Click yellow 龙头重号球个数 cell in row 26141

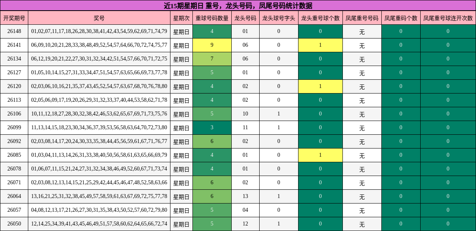pyautogui.click(x=320, y=45)
